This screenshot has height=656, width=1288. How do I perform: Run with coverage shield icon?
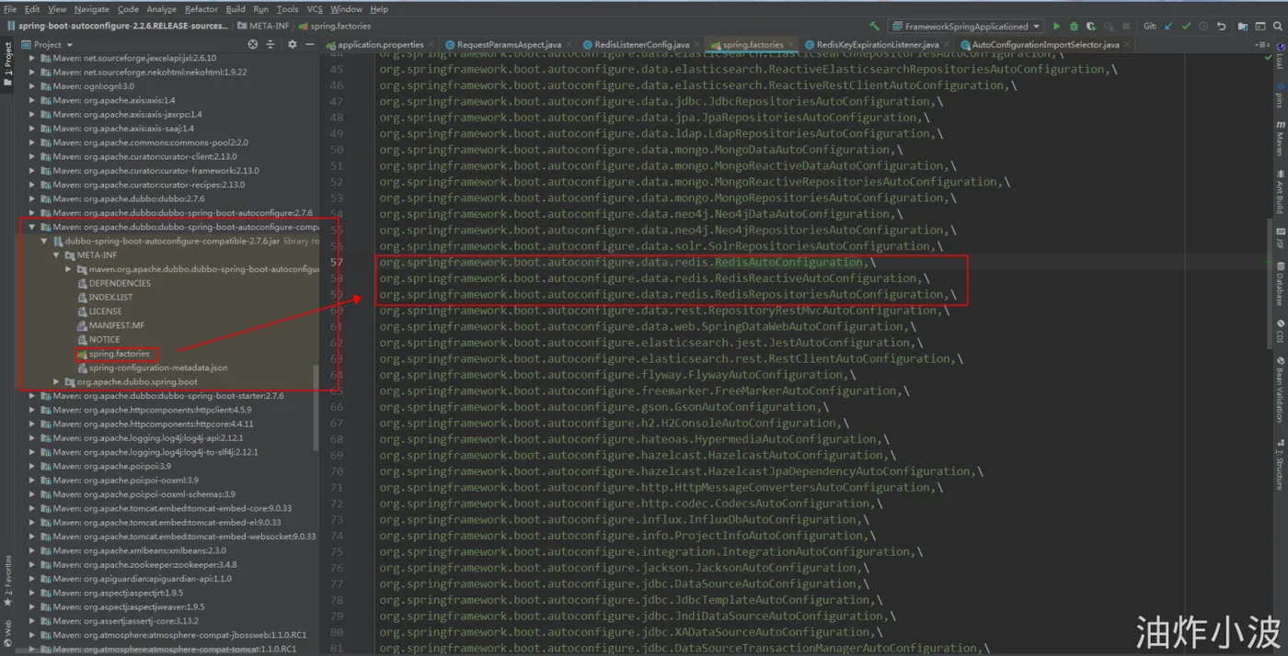point(1091,26)
